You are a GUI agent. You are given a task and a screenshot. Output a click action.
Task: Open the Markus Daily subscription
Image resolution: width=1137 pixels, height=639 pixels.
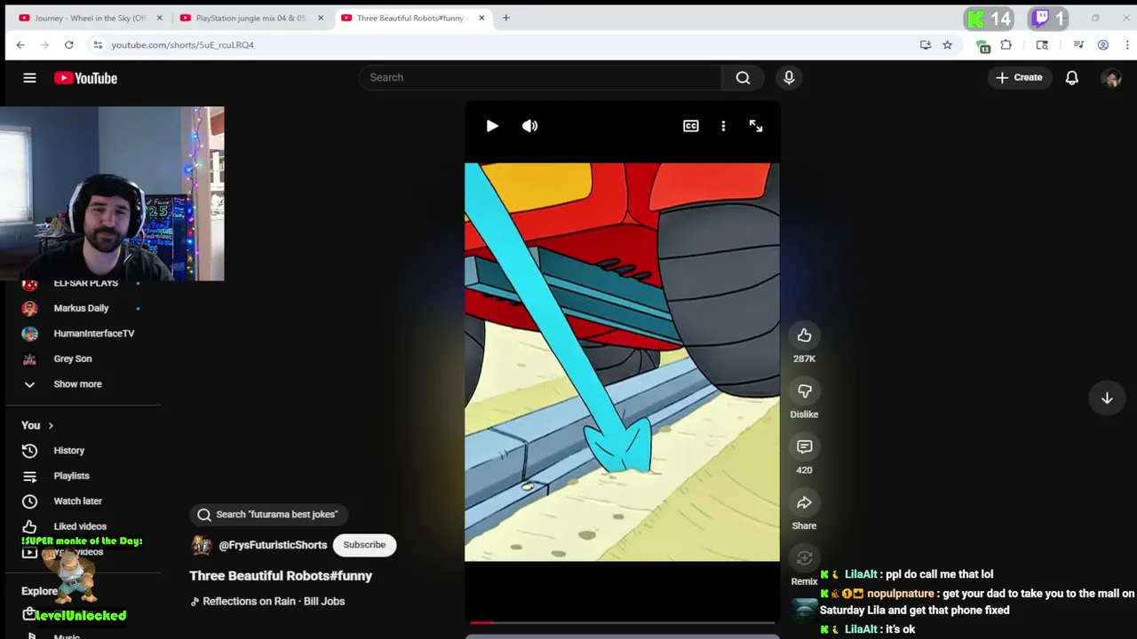(x=81, y=308)
